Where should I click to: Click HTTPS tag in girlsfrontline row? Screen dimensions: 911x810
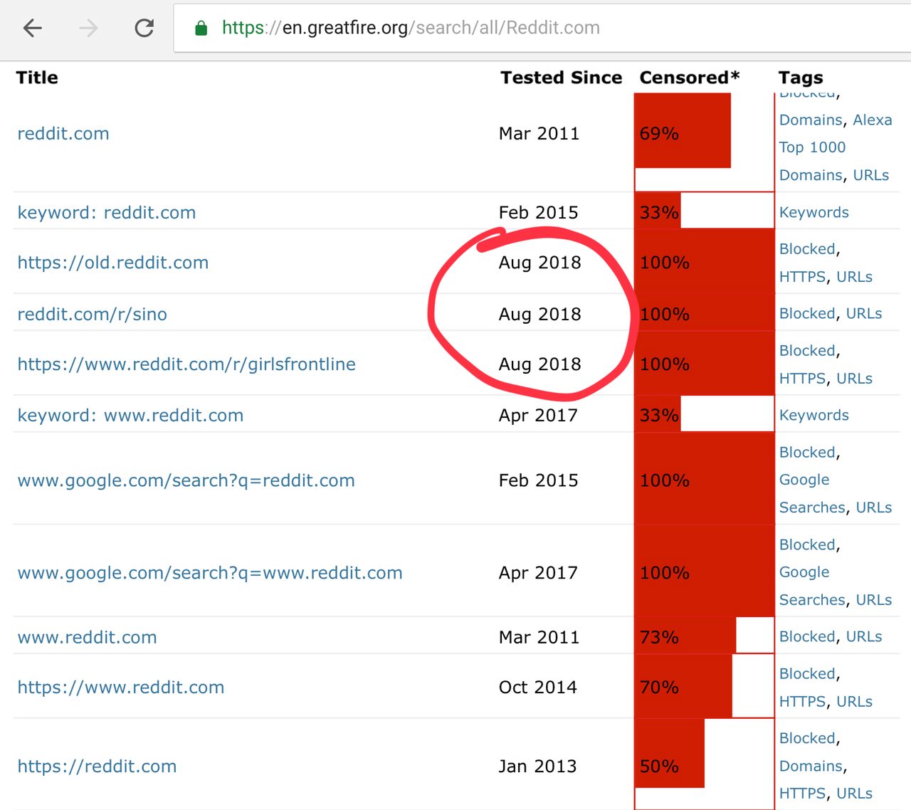[x=803, y=379]
